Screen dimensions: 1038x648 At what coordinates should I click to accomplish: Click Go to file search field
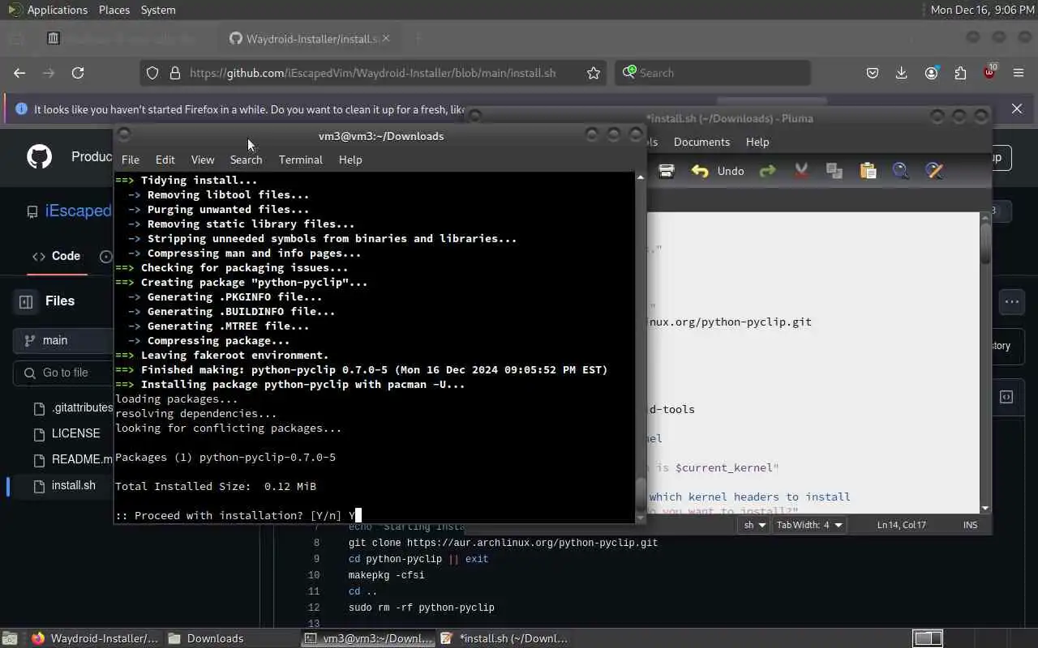click(x=63, y=373)
